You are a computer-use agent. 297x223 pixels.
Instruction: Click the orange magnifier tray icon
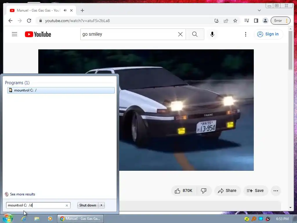254,219
